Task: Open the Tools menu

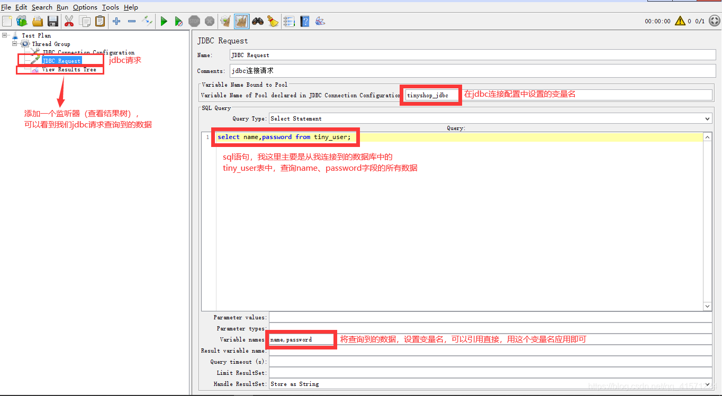Action: (x=111, y=7)
